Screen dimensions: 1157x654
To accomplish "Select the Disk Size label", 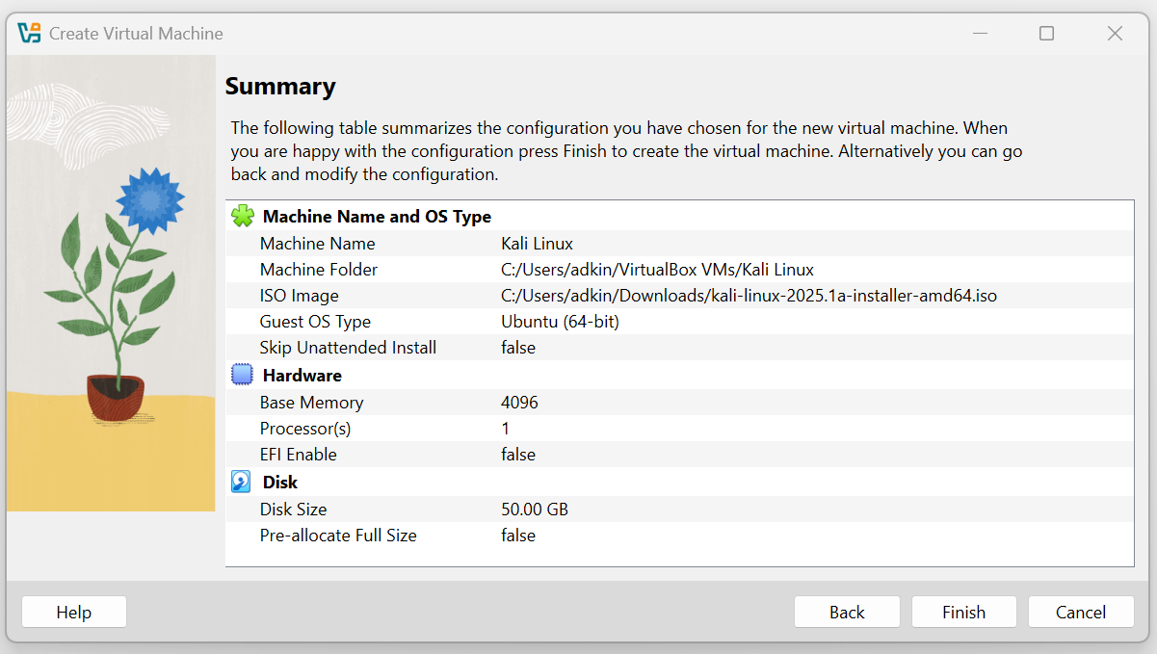I will click(294, 510).
